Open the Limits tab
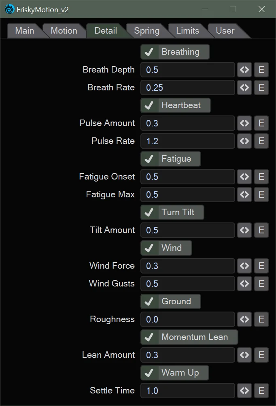 click(187, 30)
